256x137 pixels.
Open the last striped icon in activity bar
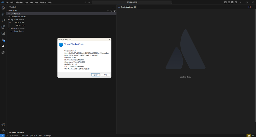(x=3, y=52)
